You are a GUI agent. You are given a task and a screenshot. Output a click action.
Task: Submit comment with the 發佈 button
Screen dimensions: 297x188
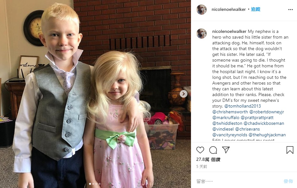(288, 181)
